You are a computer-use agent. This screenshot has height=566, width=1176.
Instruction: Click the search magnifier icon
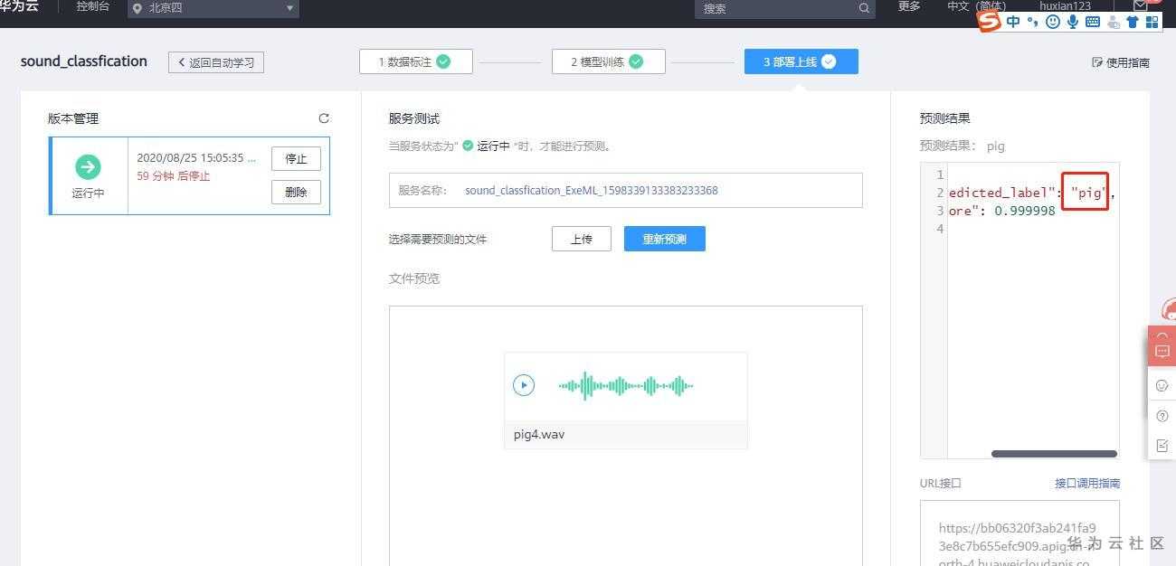(x=864, y=8)
